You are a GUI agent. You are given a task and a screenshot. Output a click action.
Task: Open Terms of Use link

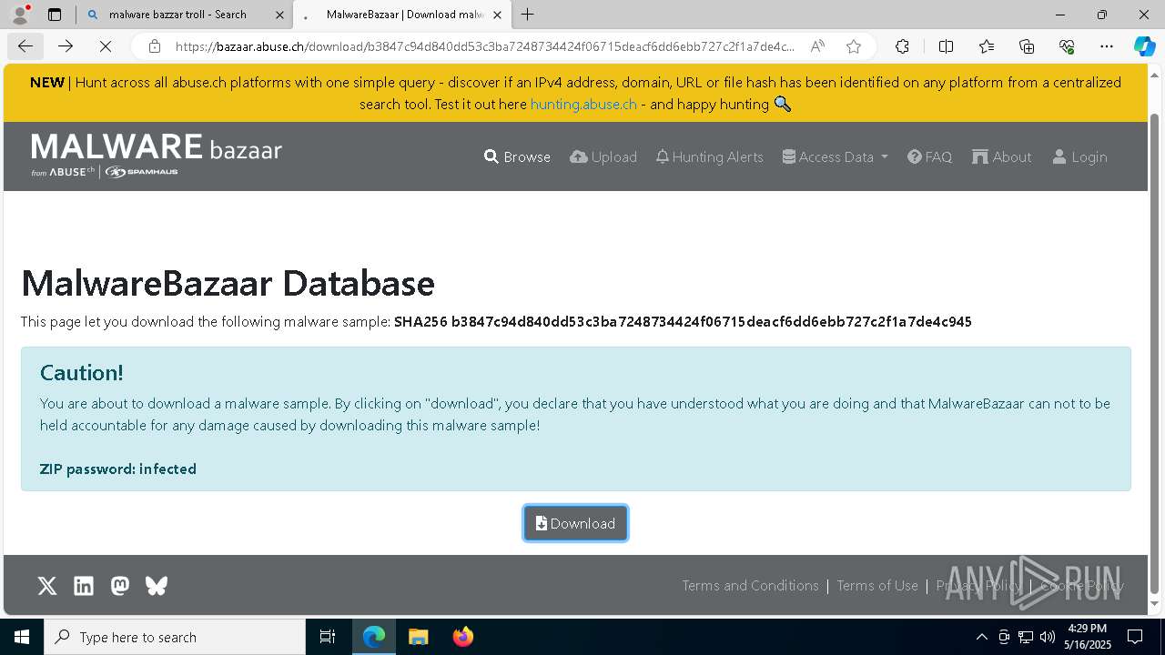click(x=877, y=586)
